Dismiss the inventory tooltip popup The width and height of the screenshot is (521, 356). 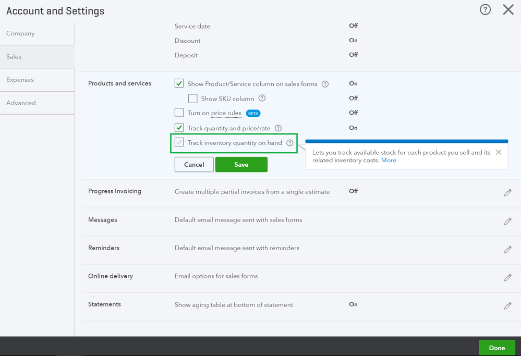pos(499,152)
